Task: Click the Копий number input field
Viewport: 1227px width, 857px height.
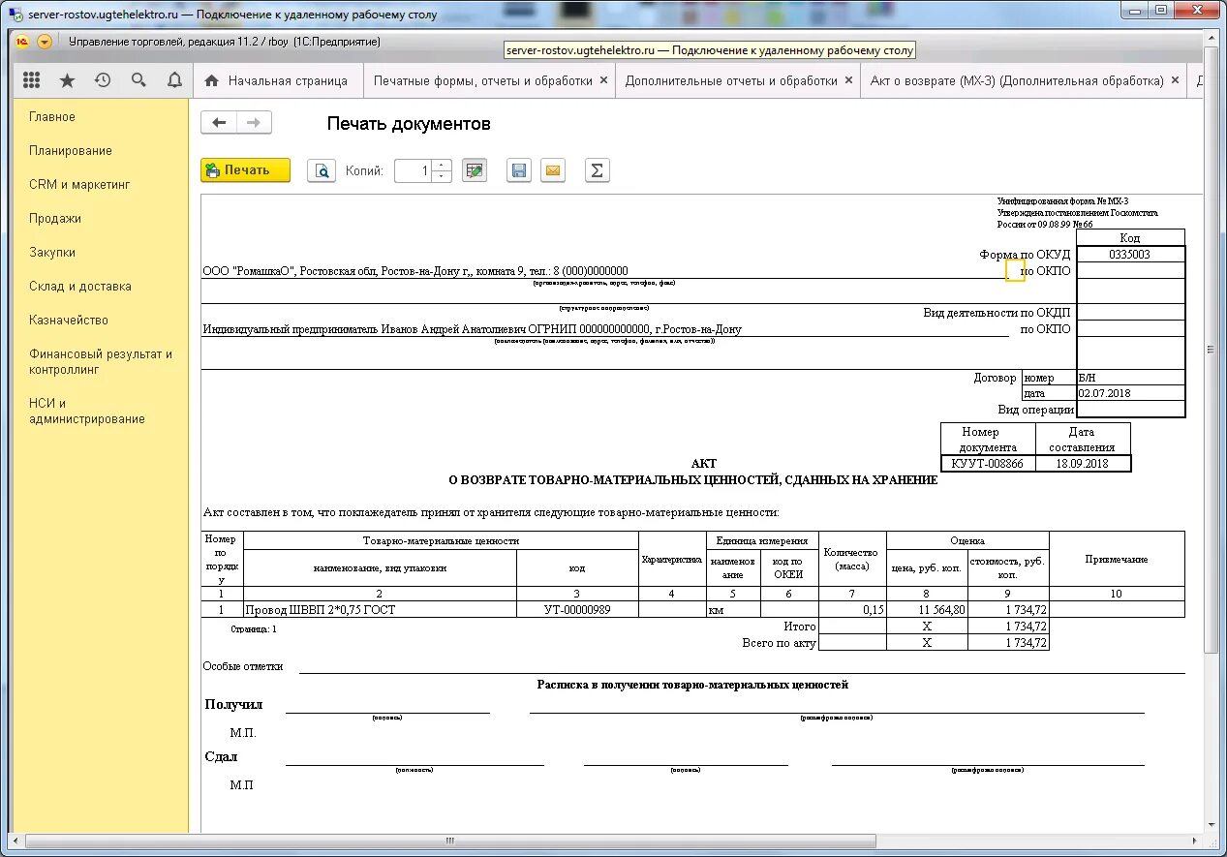Action: coord(413,170)
